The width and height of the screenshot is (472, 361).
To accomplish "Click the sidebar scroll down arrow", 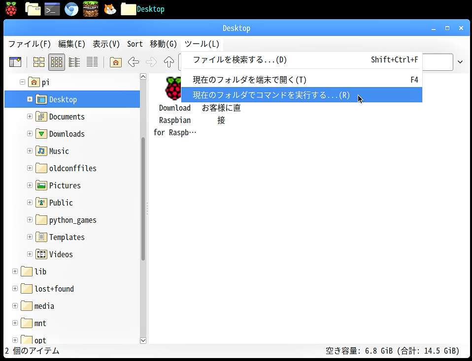I will 143,340.
